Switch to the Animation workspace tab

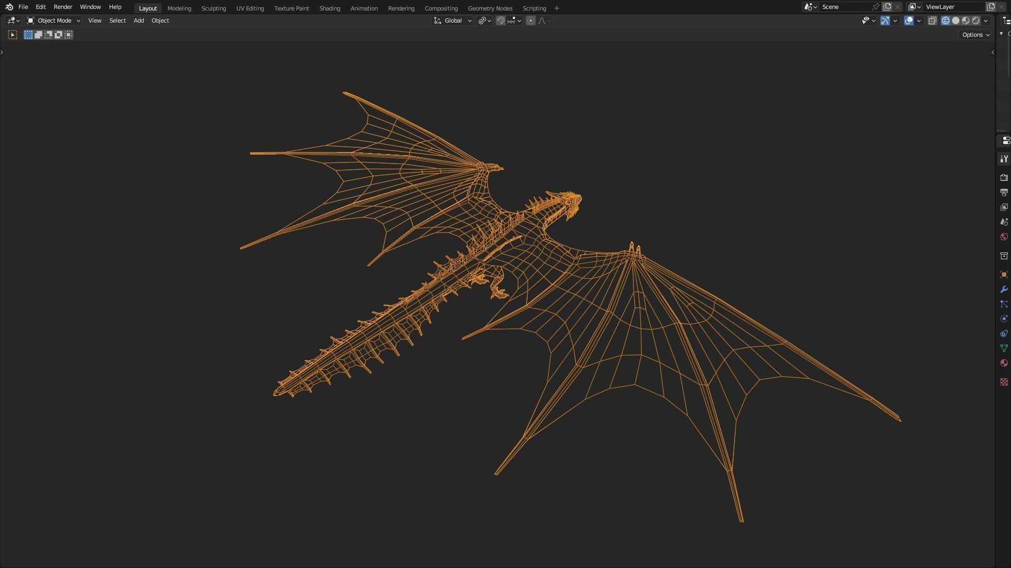coord(364,8)
